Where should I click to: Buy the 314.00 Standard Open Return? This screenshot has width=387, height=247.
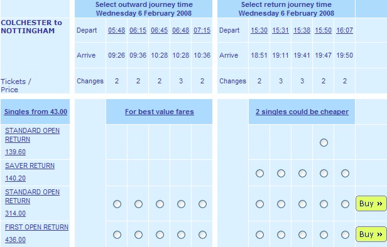371,204
